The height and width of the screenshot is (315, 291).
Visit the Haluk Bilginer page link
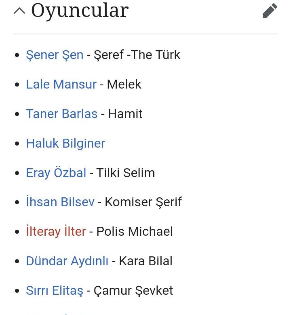tap(65, 143)
